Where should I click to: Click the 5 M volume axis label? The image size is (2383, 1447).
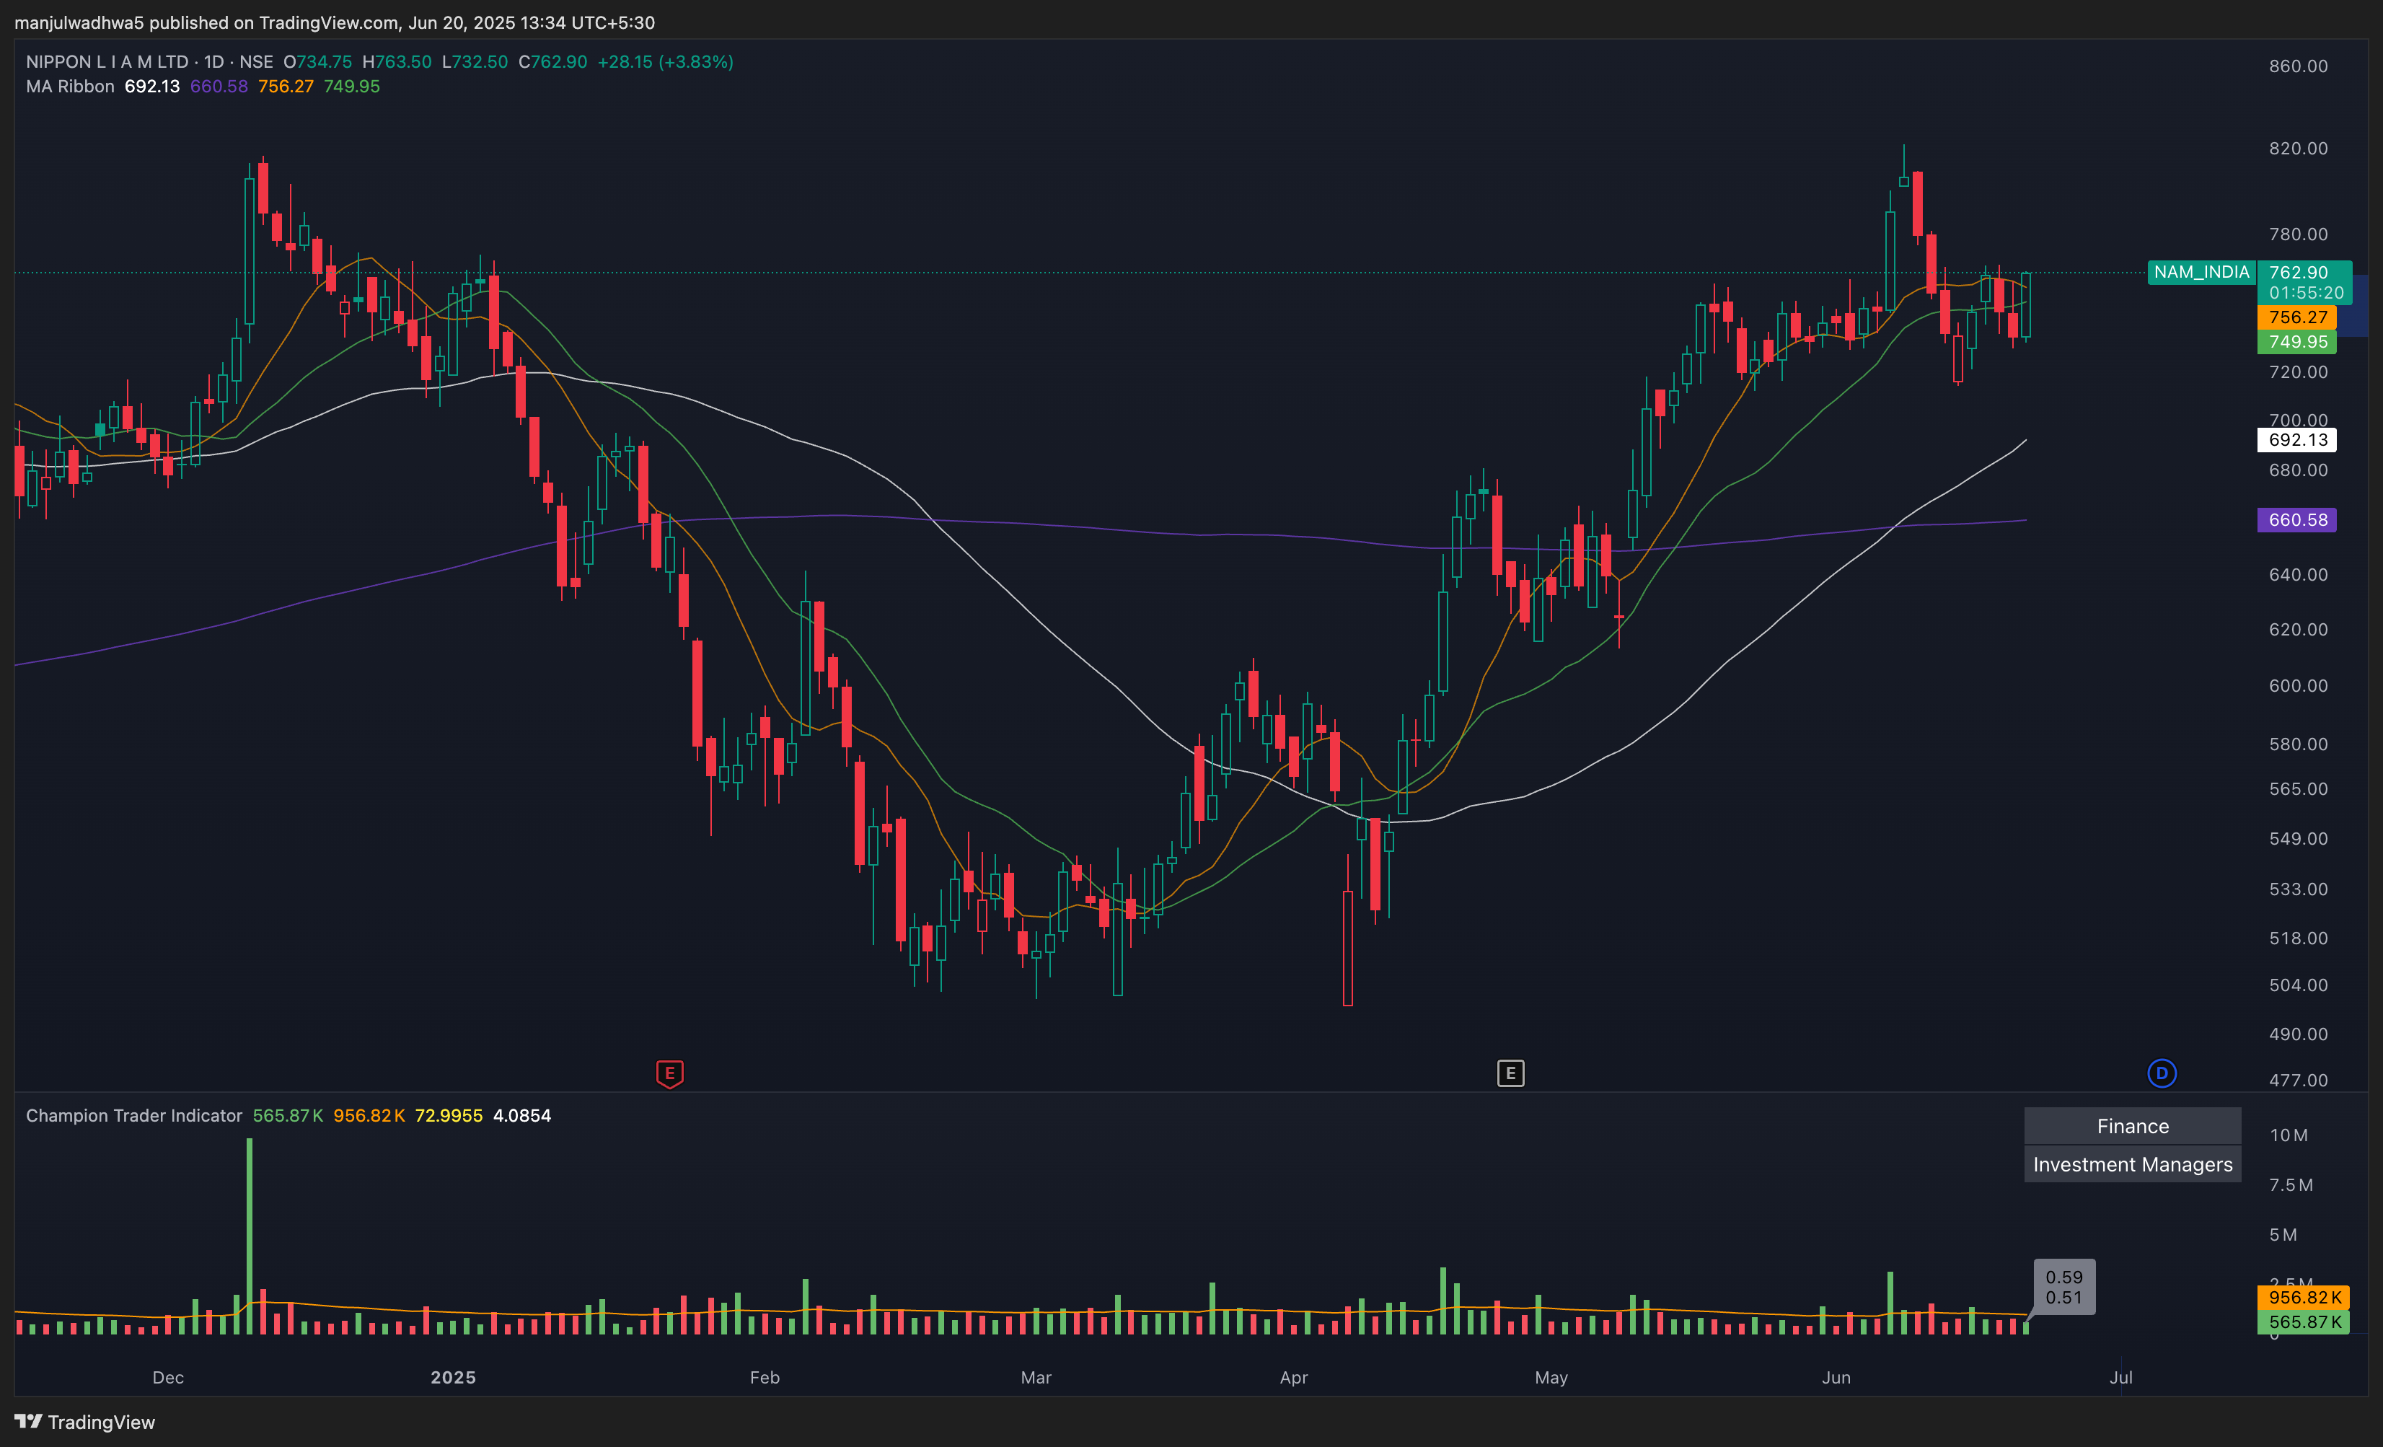click(x=2283, y=1235)
